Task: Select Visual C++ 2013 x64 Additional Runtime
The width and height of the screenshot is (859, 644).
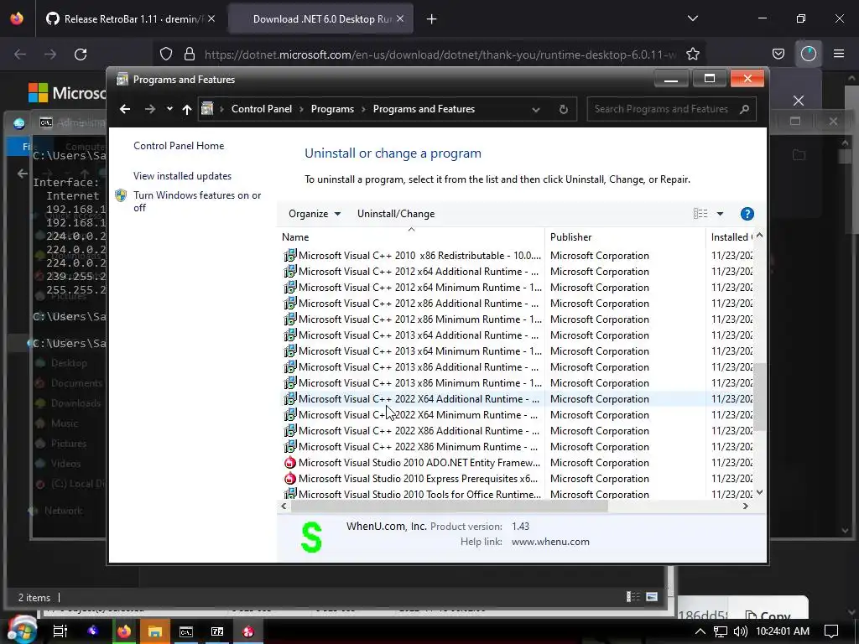Action: coord(517,335)
